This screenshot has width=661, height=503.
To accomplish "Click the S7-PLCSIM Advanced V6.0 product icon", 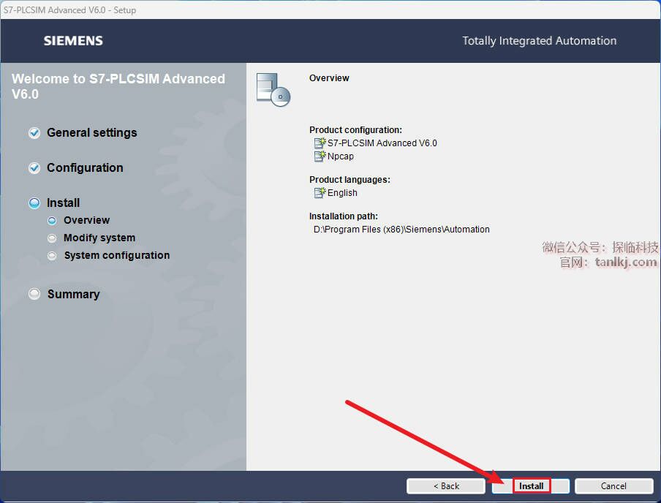I will pos(320,143).
